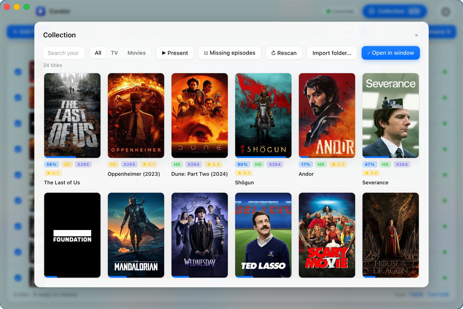Select the Scary Movie poster
The image size is (463, 309).
tap(327, 235)
